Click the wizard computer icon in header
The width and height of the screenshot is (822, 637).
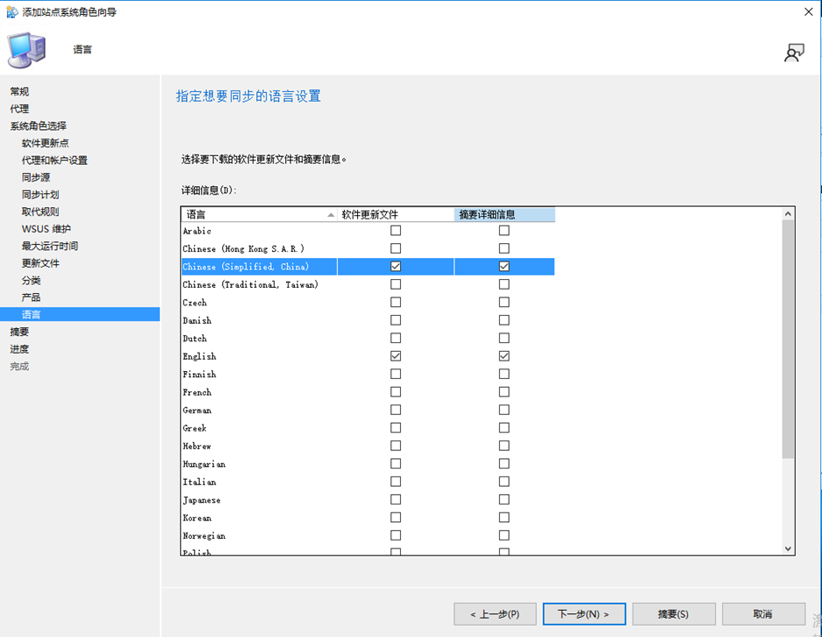26,50
